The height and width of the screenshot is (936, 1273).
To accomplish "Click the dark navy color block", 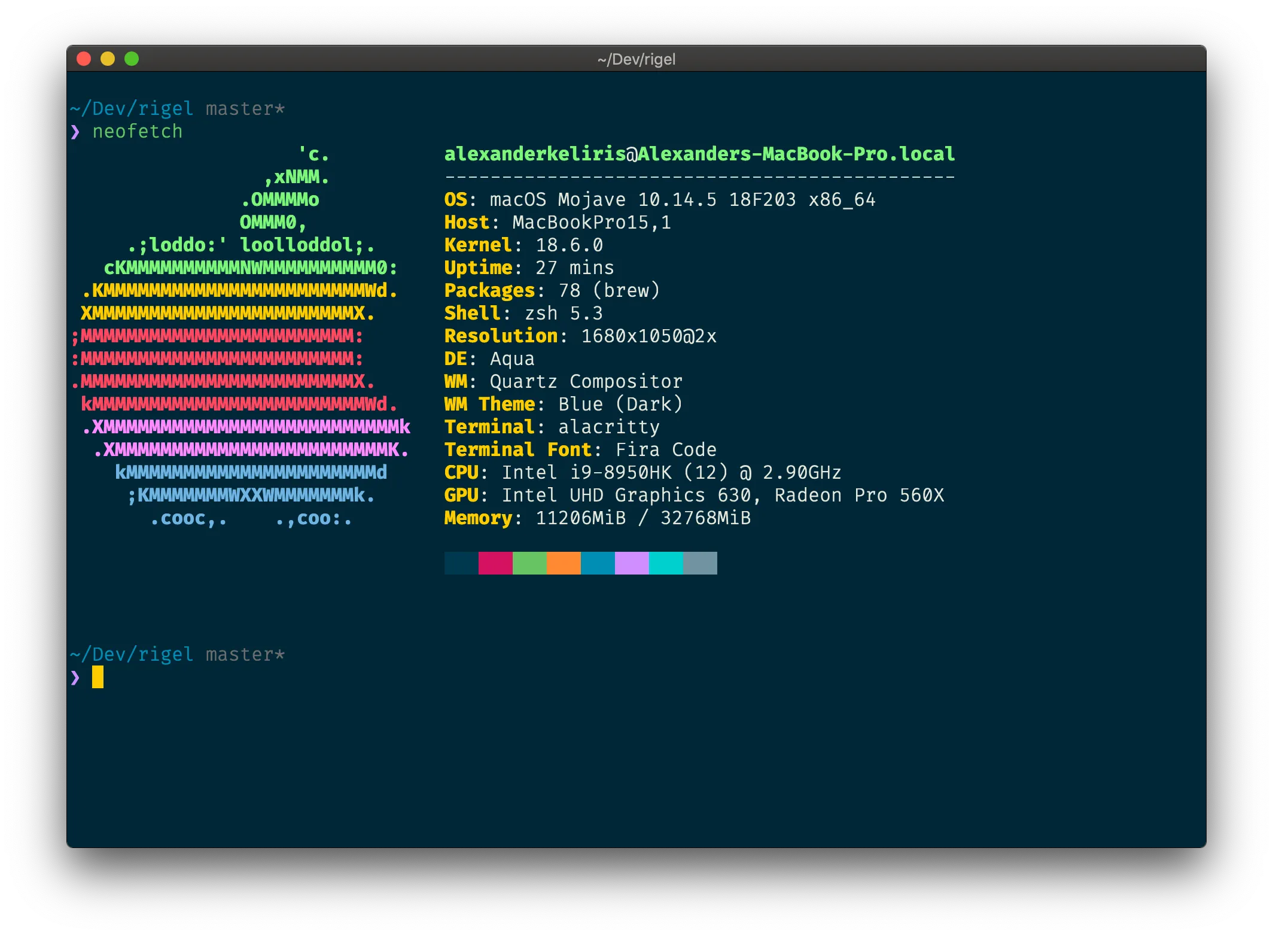I will tap(461, 563).
